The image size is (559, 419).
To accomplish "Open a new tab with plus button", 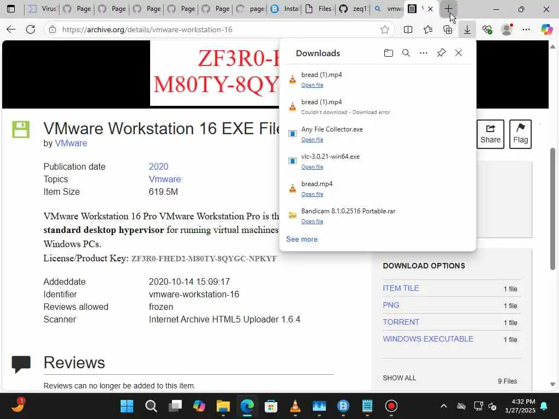I will 448,9.
